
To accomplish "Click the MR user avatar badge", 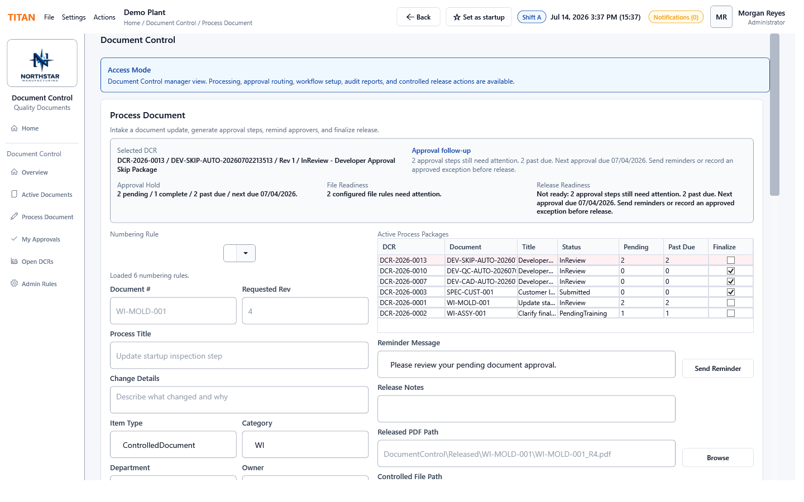I will pos(721,17).
